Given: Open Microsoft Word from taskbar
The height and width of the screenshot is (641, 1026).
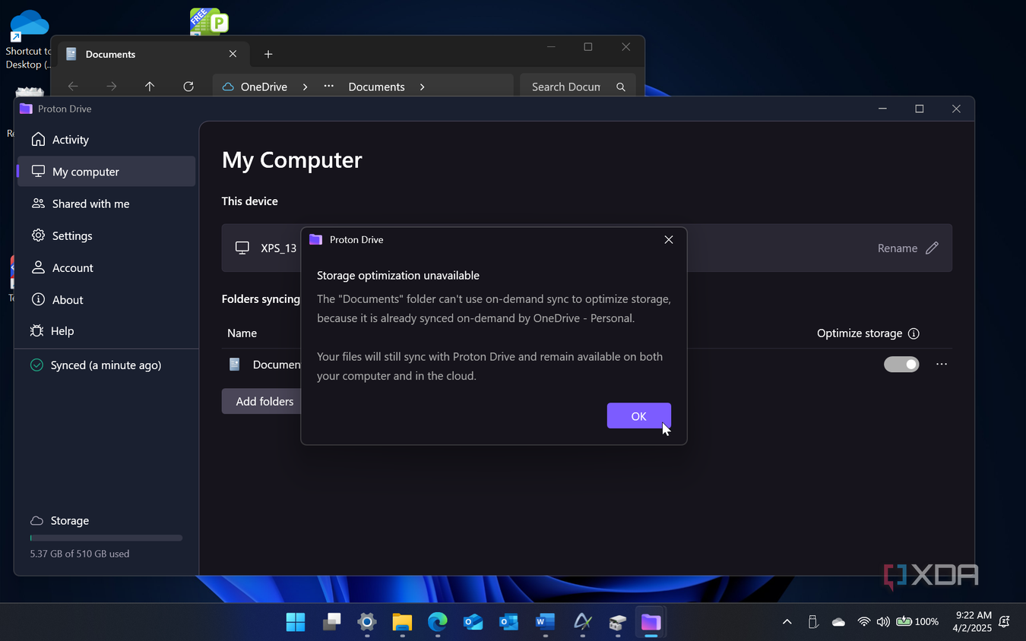Looking at the screenshot, I should point(545,622).
